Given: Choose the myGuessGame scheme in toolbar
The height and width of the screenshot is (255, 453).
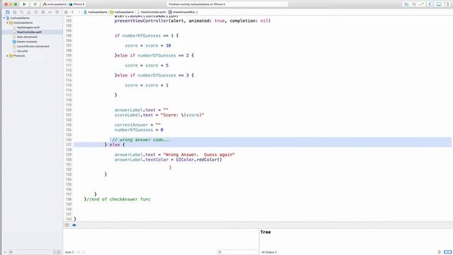Looking at the screenshot, I should pyautogui.click(x=55, y=4).
